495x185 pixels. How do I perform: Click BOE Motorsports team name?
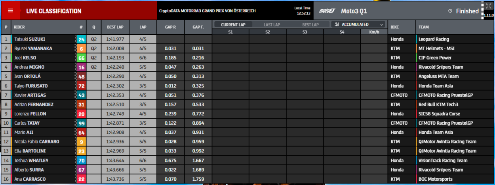pos(435,179)
